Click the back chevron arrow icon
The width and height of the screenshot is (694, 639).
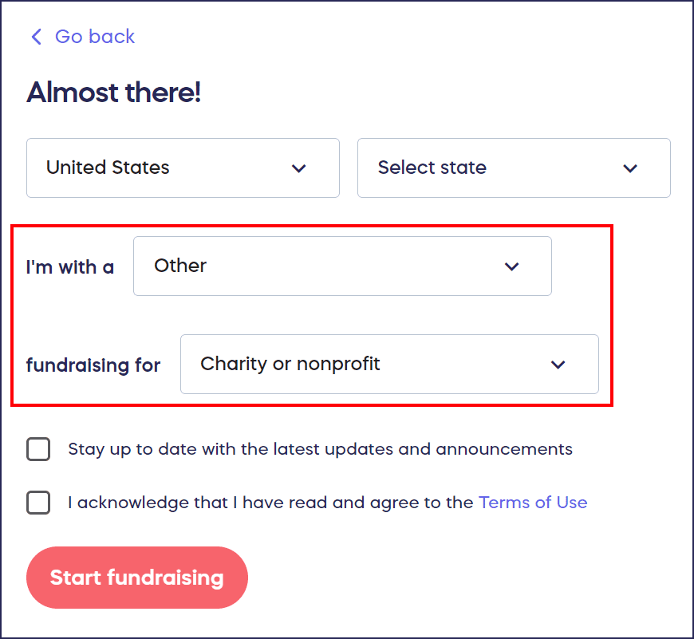pos(36,37)
